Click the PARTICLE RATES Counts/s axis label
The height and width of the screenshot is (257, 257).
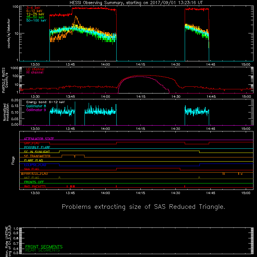[5, 80]
